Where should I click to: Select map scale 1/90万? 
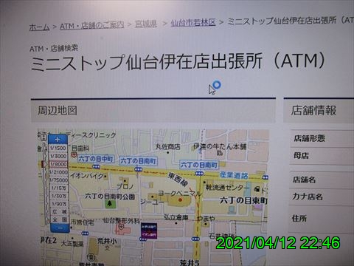coord(59,204)
